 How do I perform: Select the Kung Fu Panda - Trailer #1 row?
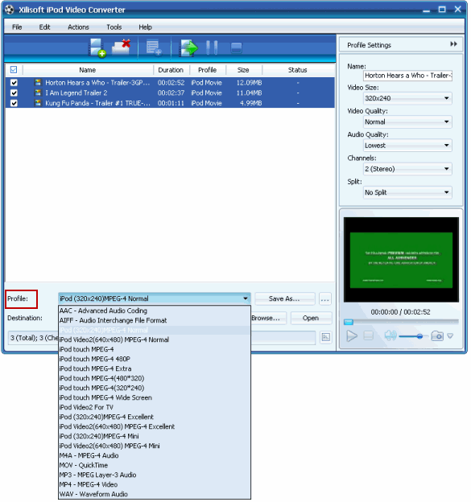point(170,103)
